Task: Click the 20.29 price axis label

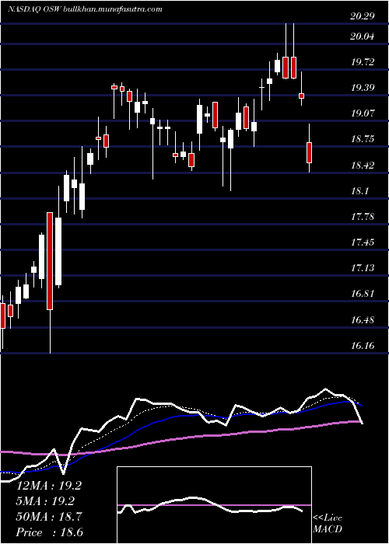Action: 363,16
